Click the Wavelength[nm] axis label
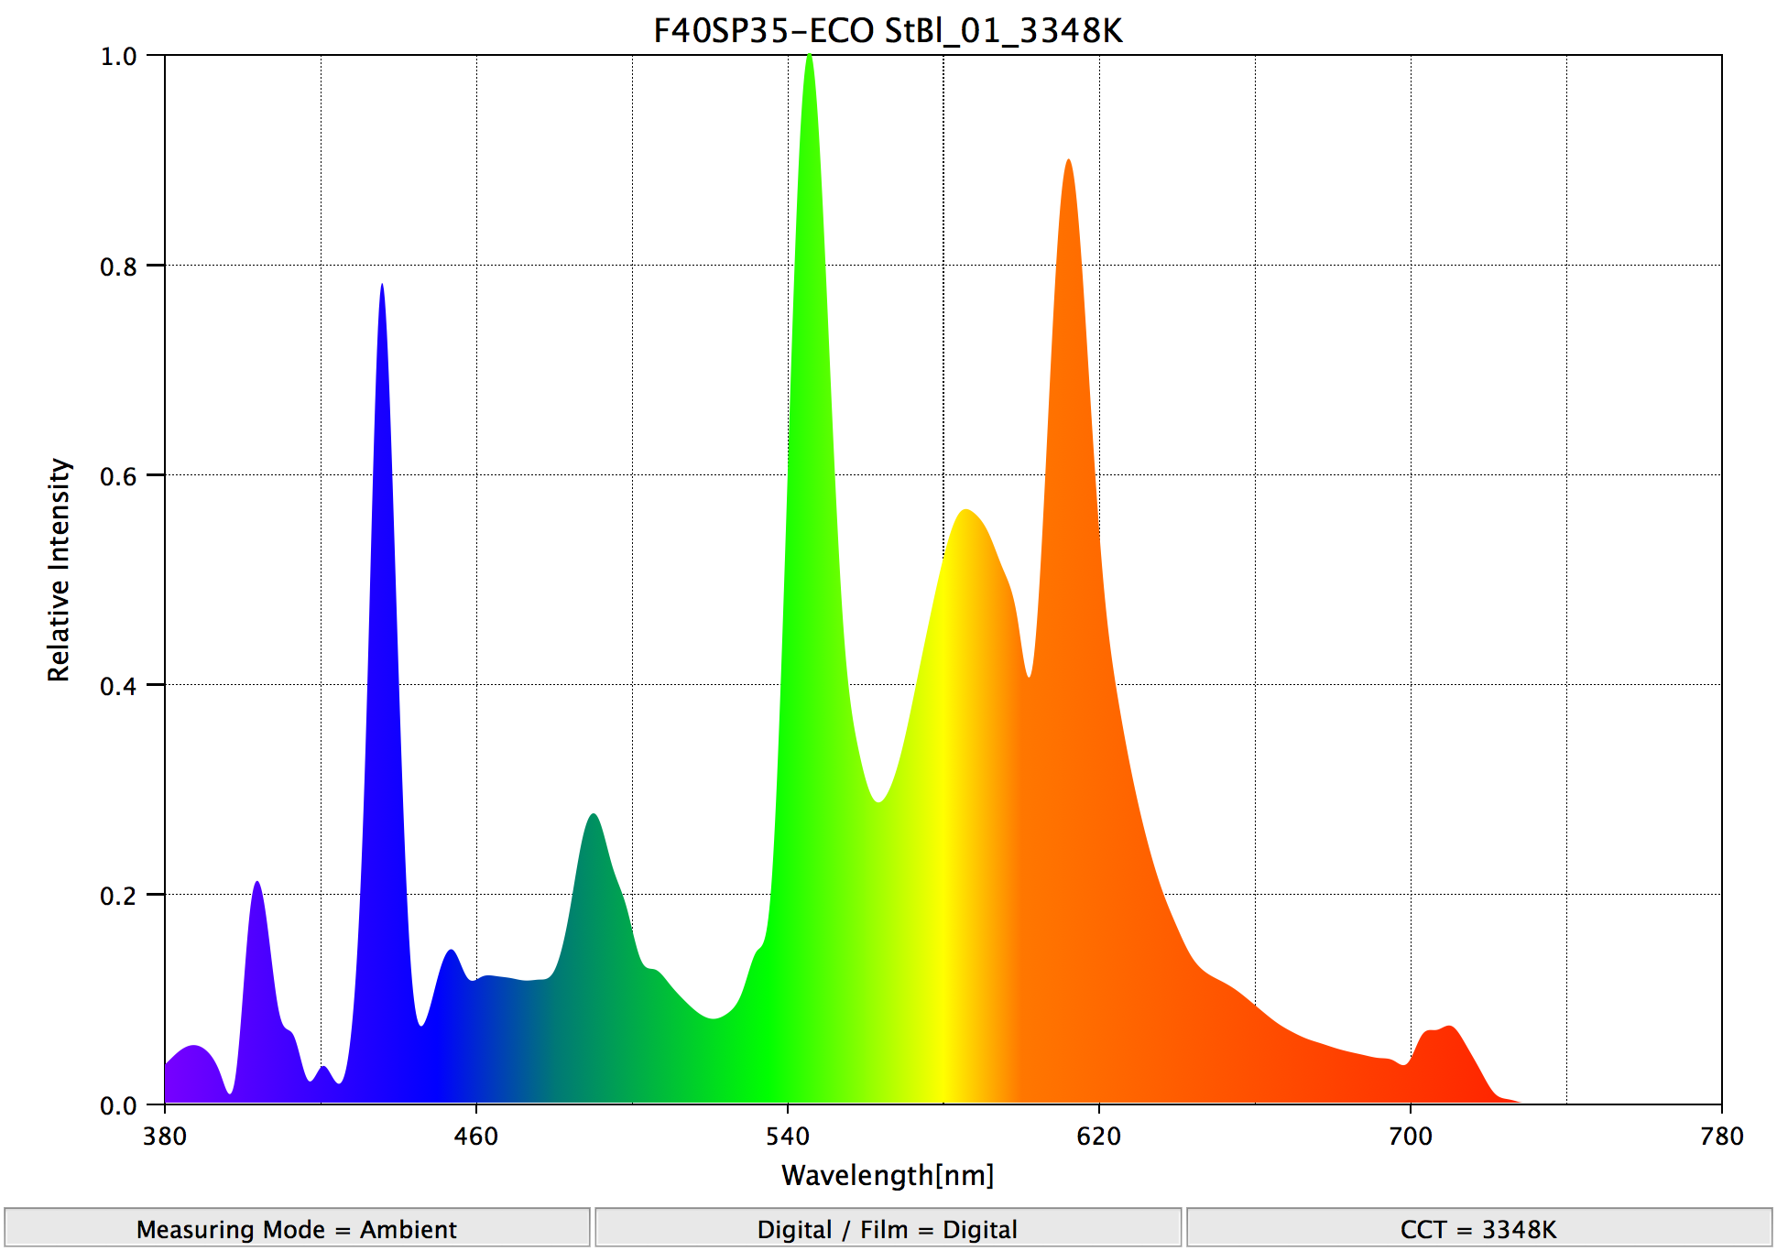The height and width of the screenshot is (1251, 1777). point(887,1174)
